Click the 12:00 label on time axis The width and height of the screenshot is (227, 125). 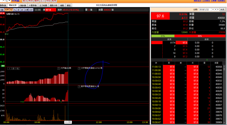coord(99,122)
